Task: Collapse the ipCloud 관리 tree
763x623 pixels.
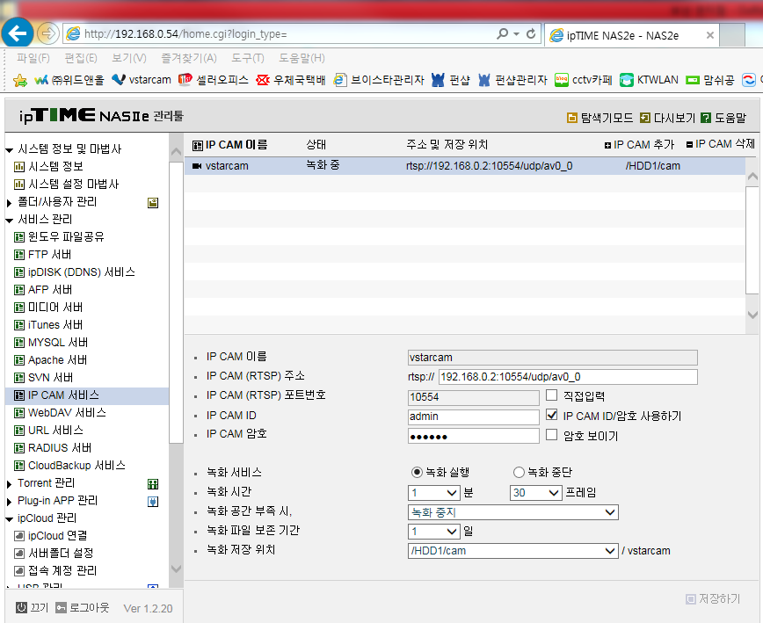Action: 10,519
